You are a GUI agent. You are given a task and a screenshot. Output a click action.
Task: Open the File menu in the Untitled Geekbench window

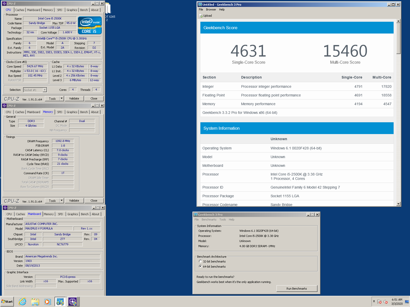[201, 9]
